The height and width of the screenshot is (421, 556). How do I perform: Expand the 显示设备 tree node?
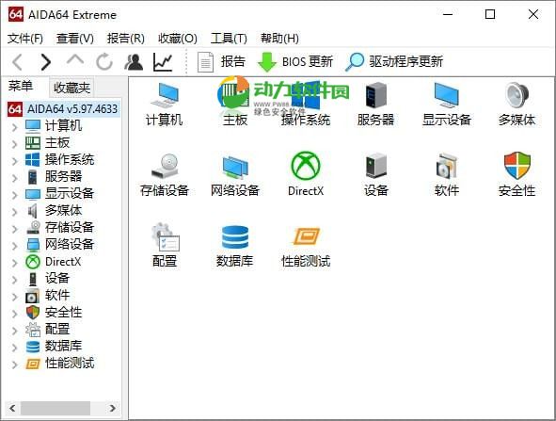(x=14, y=195)
